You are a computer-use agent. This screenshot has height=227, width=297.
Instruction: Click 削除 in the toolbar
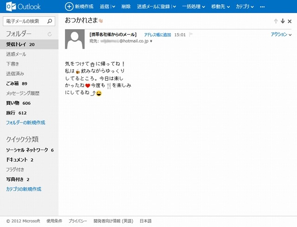tap(126, 7)
